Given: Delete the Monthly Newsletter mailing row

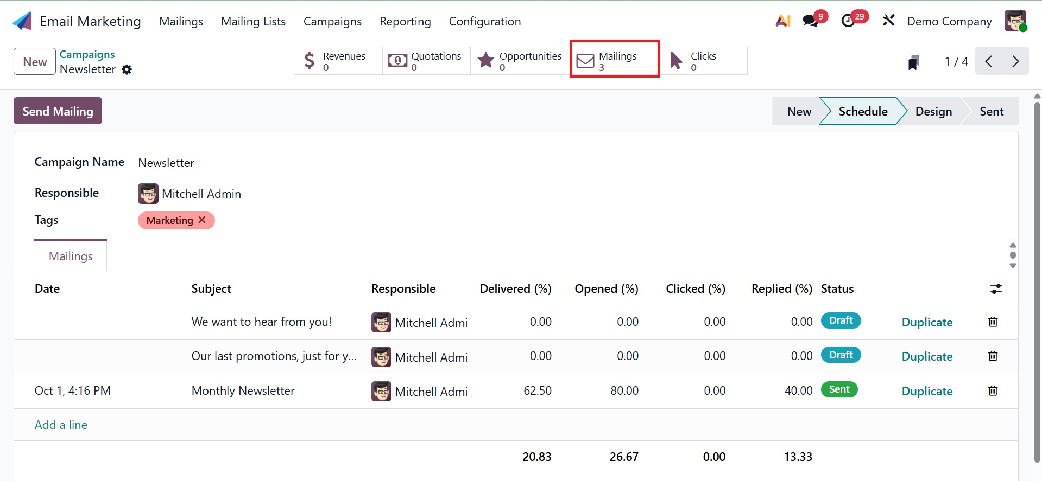Looking at the screenshot, I should [x=993, y=391].
